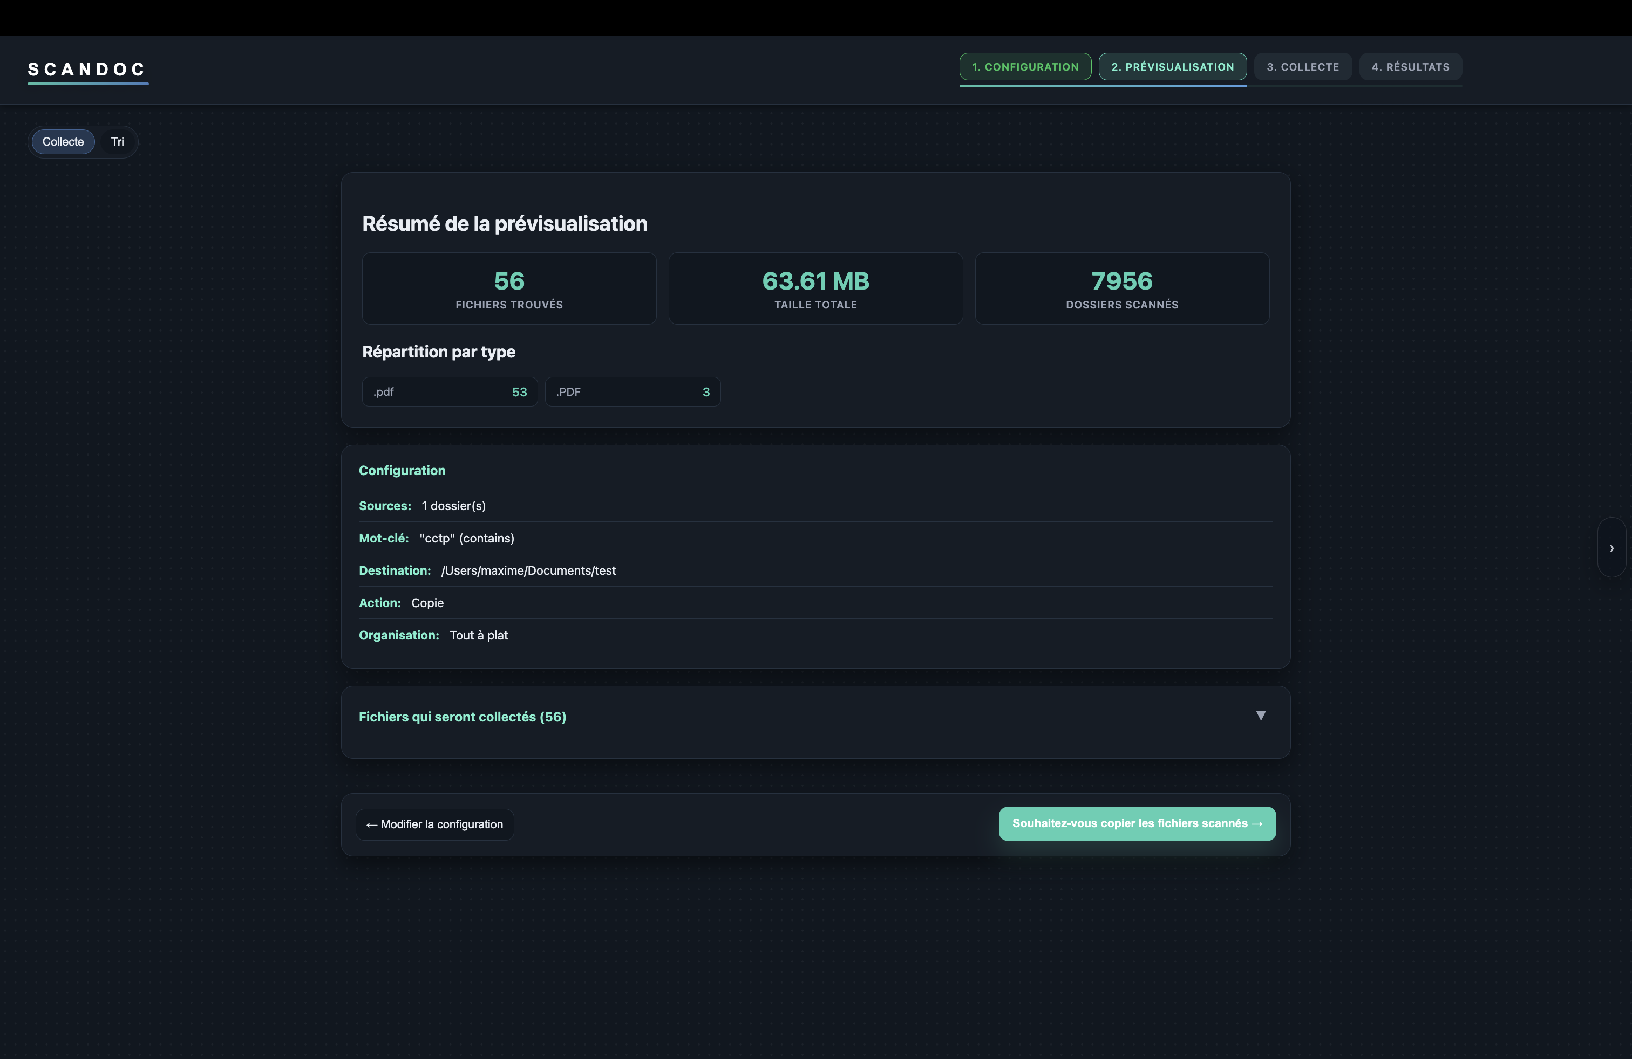Jump to 4. Résultats step
This screenshot has width=1632, height=1059.
(1410, 67)
